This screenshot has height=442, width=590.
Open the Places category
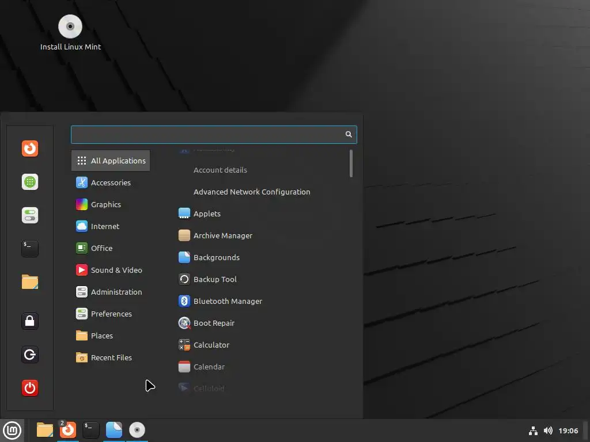[x=111, y=336]
